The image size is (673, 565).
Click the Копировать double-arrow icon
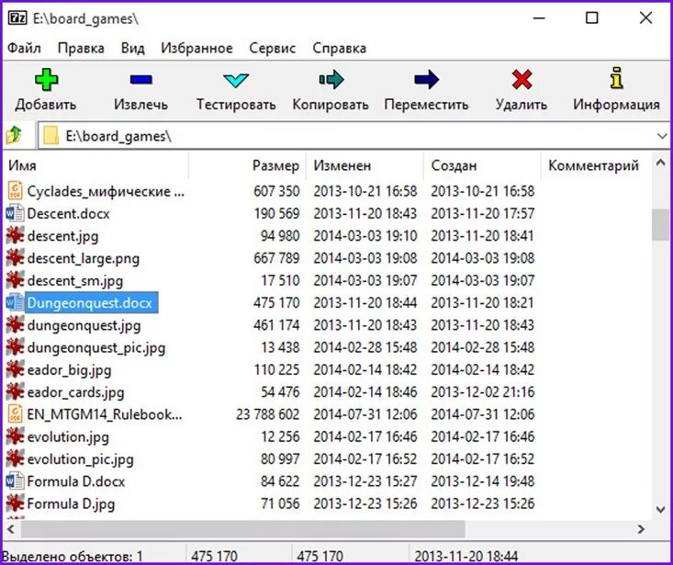pos(331,79)
